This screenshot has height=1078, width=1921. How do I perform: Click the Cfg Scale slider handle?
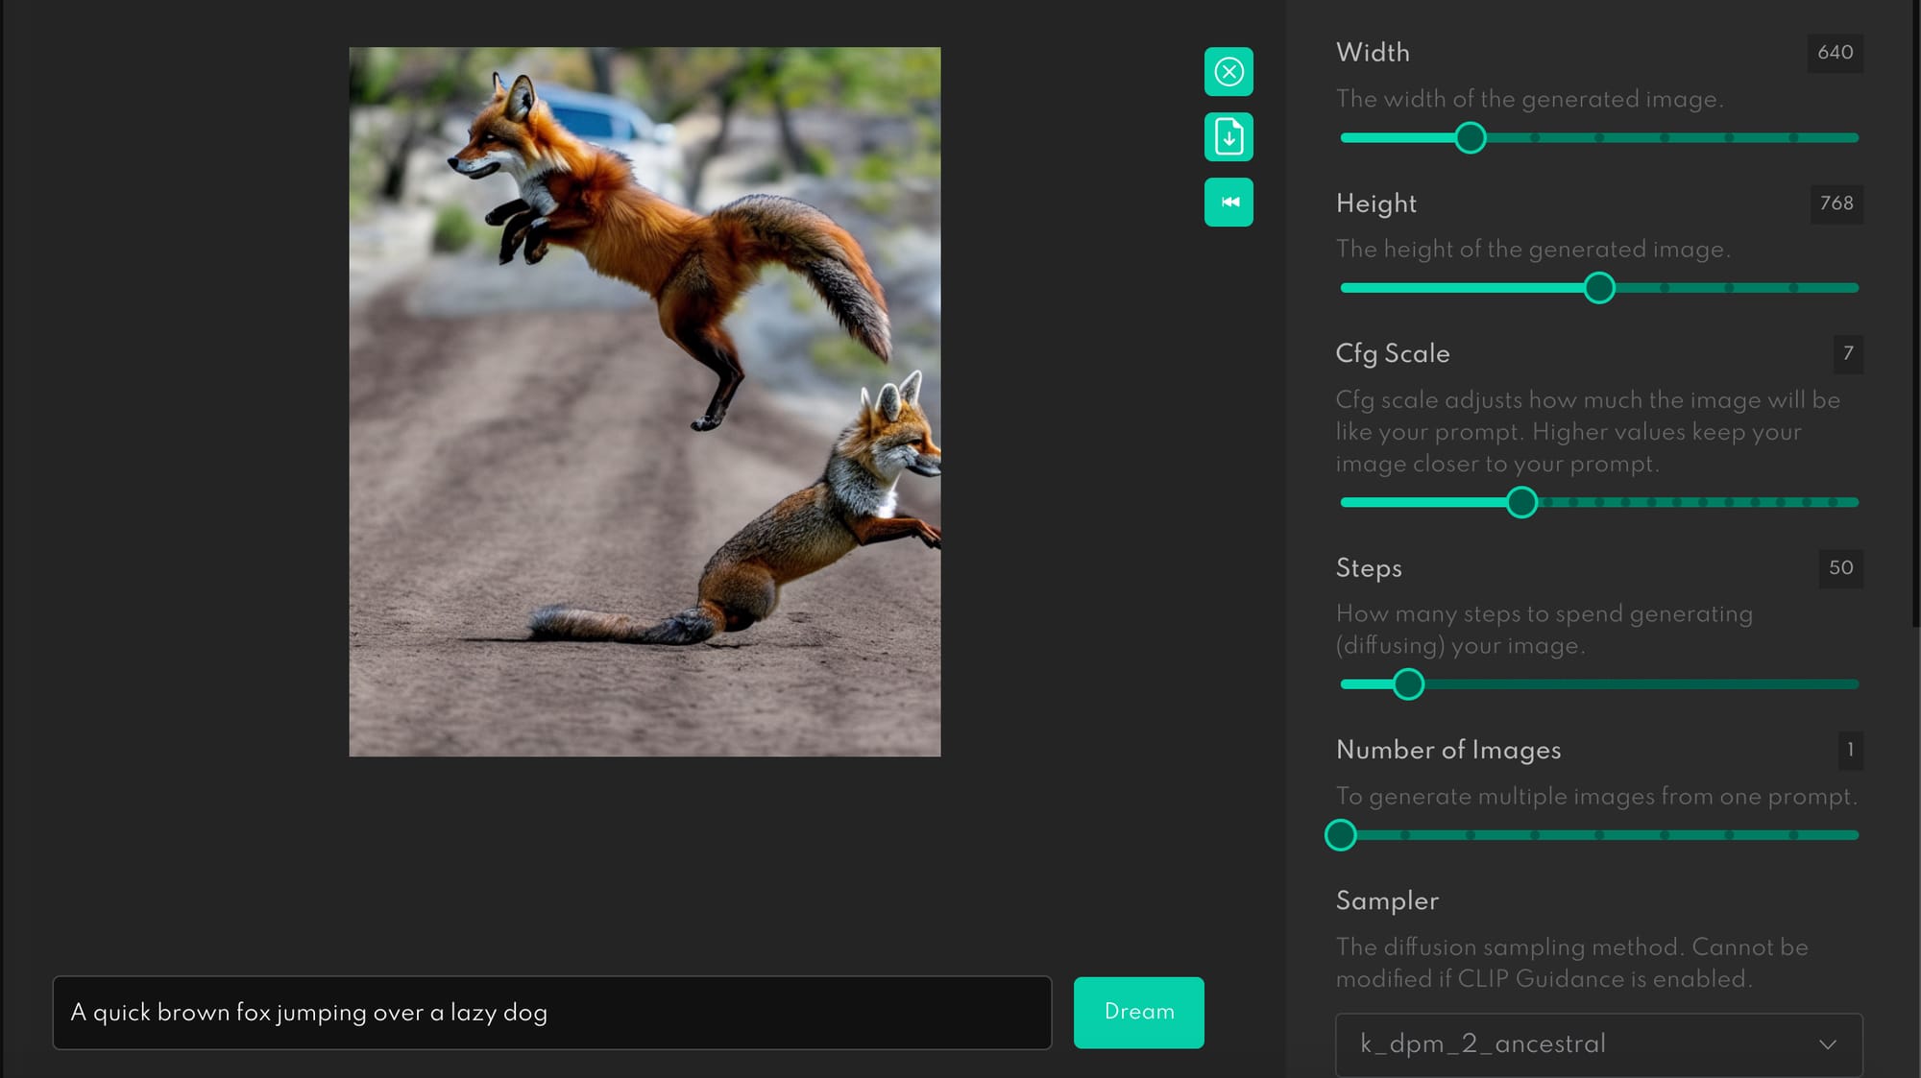1521,502
